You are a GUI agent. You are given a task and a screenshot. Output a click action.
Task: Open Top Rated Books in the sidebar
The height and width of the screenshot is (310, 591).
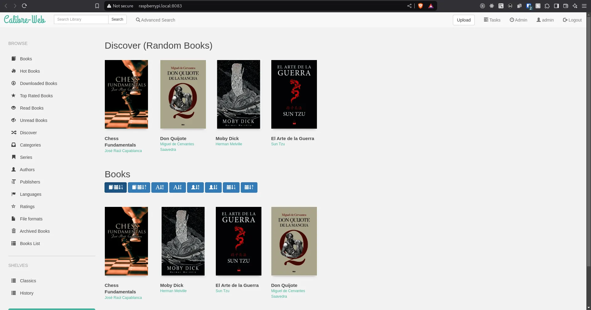(36, 96)
